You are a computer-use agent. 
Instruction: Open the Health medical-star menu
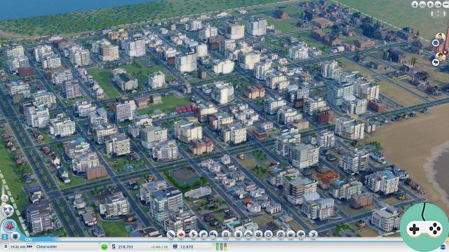(258, 234)
